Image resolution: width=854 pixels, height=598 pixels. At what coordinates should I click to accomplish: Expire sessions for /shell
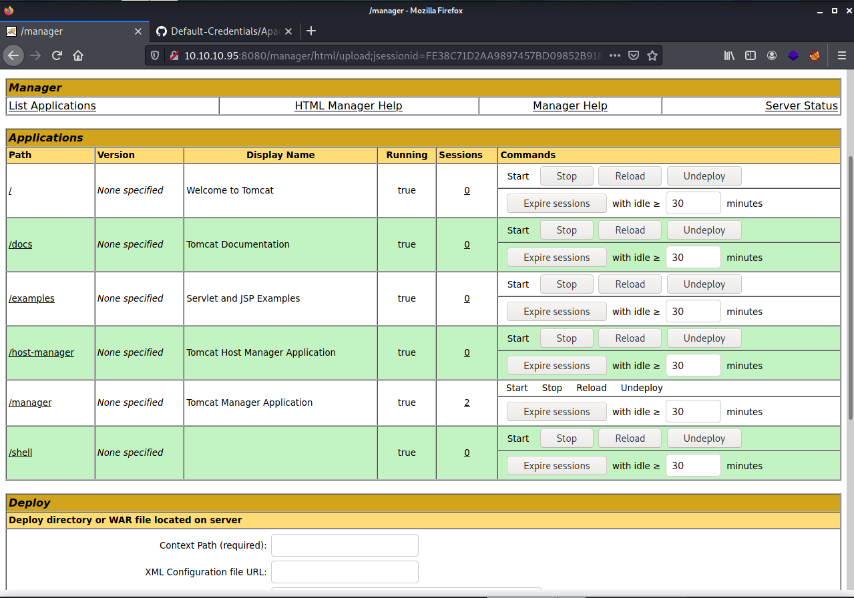(x=556, y=466)
